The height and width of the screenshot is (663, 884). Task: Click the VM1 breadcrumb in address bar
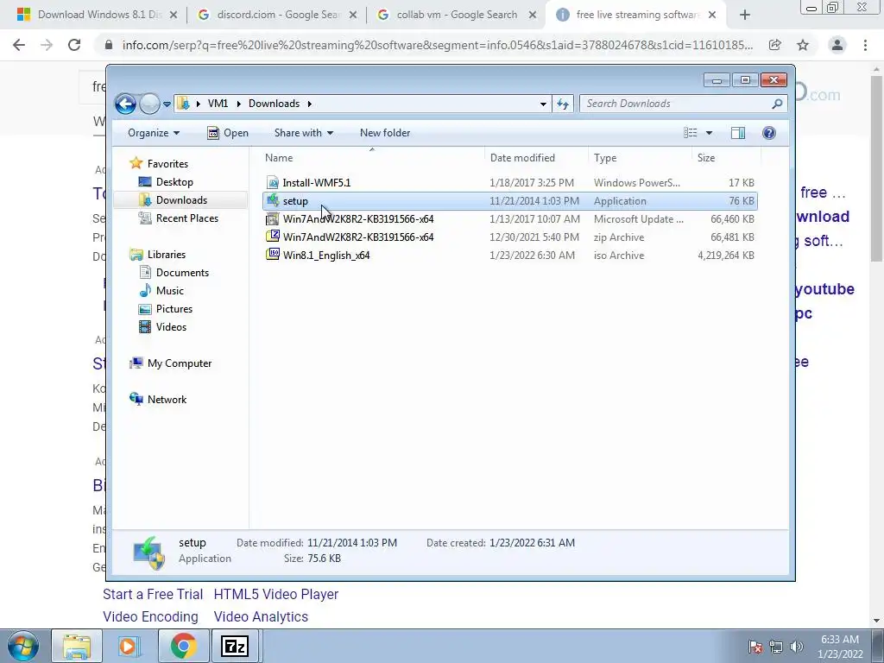218,104
